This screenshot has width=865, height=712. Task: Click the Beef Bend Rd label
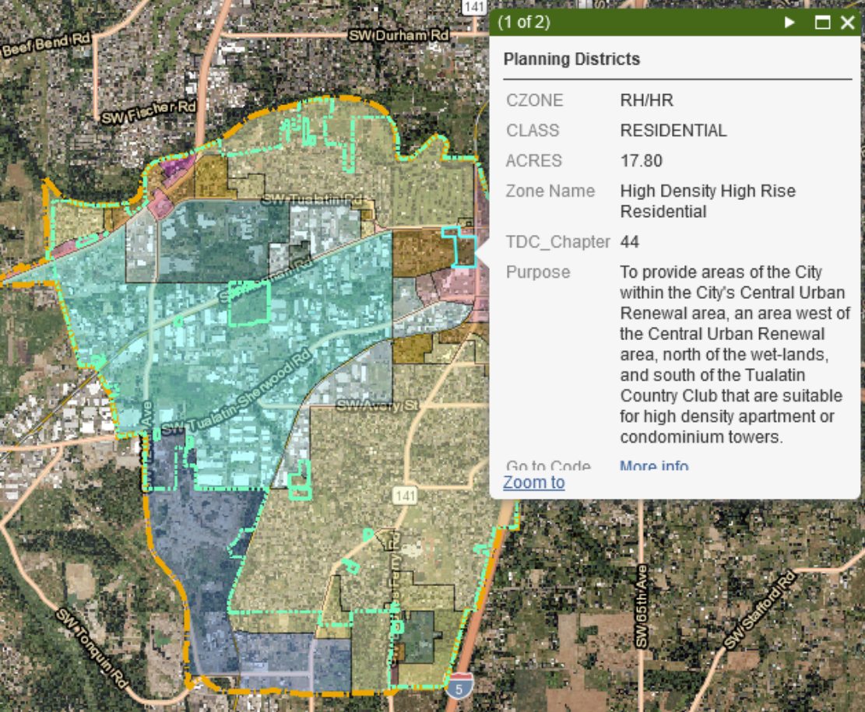46,45
